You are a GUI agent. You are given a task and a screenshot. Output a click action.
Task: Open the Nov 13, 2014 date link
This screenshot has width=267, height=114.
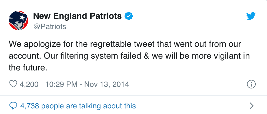click(x=106, y=84)
